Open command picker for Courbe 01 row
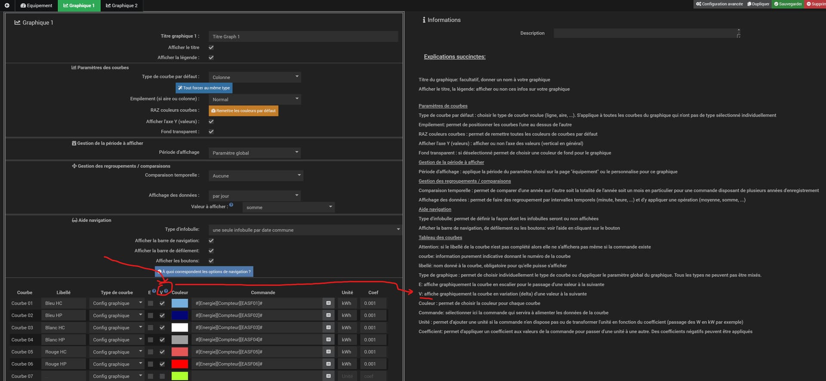This screenshot has height=381, width=826. (328, 304)
